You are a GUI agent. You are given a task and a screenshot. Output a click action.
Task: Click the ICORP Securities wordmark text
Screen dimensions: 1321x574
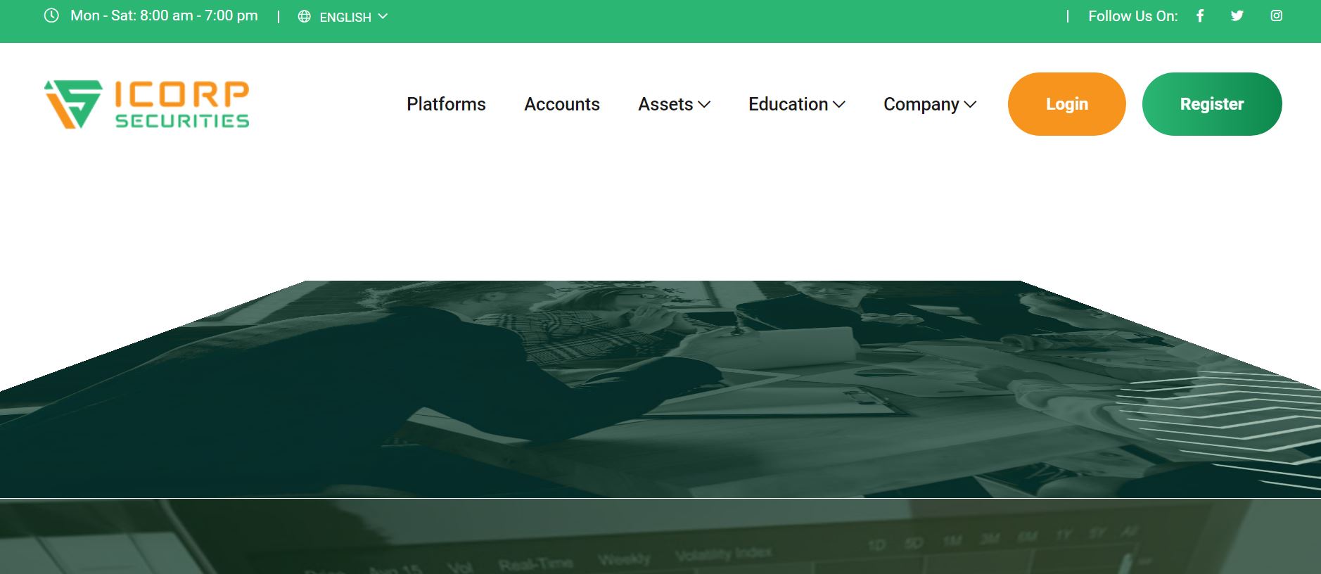pyautogui.click(x=181, y=104)
